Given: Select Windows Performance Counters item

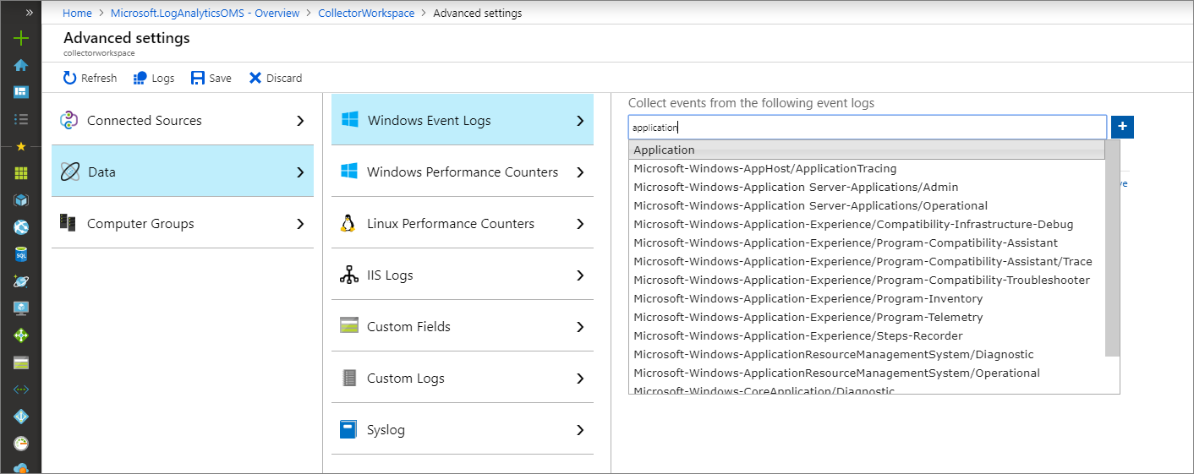Looking at the screenshot, I should 462,172.
